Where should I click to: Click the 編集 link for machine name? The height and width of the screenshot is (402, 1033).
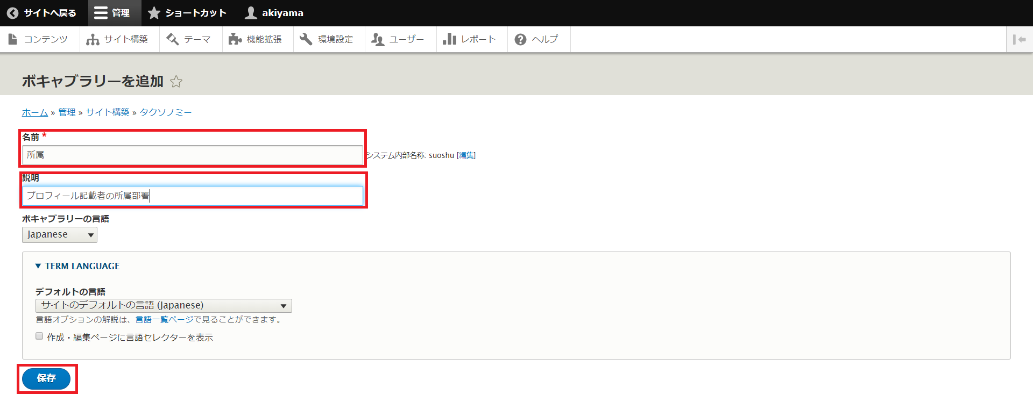[466, 155]
